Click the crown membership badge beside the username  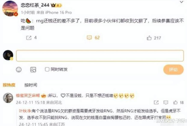(x=56, y=5)
